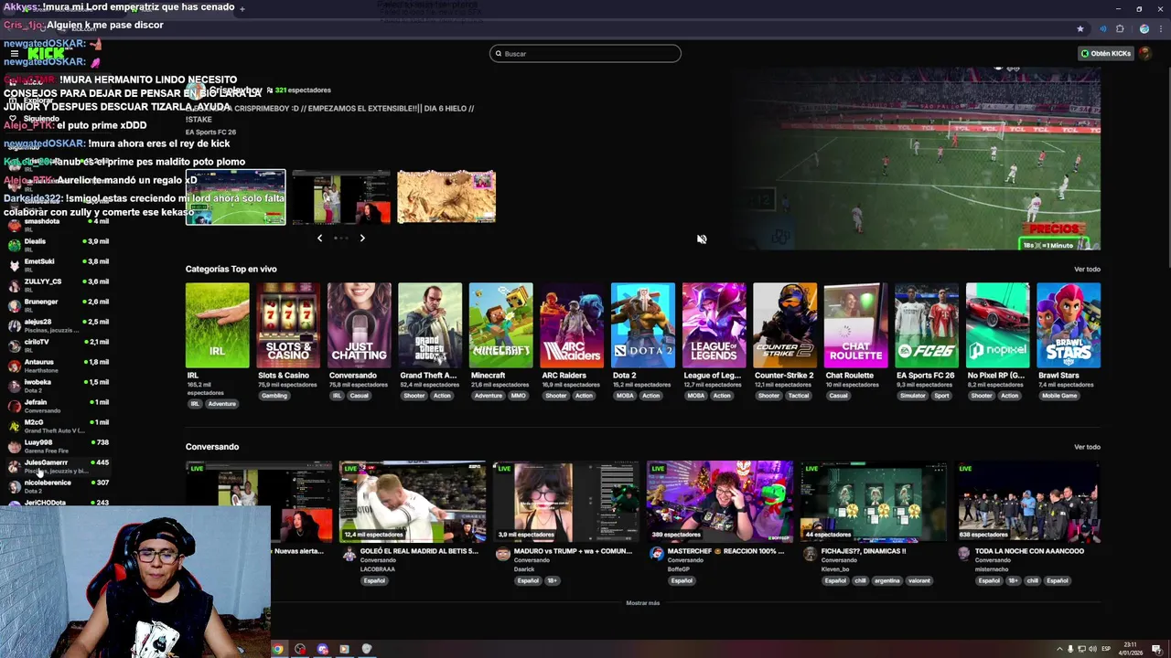Open Jefrain channel in sidebar
Screen dimensions: 1171x658
pyautogui.click(x=59, y=406)
